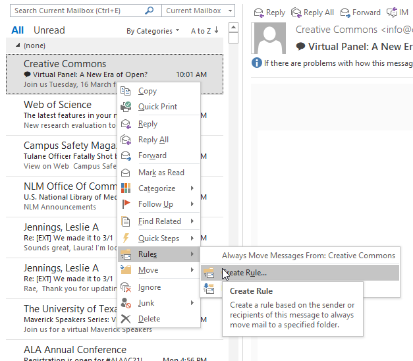Choose Quick Print from the context menu
The image size is (413, 361).
(x=159, y=107)
